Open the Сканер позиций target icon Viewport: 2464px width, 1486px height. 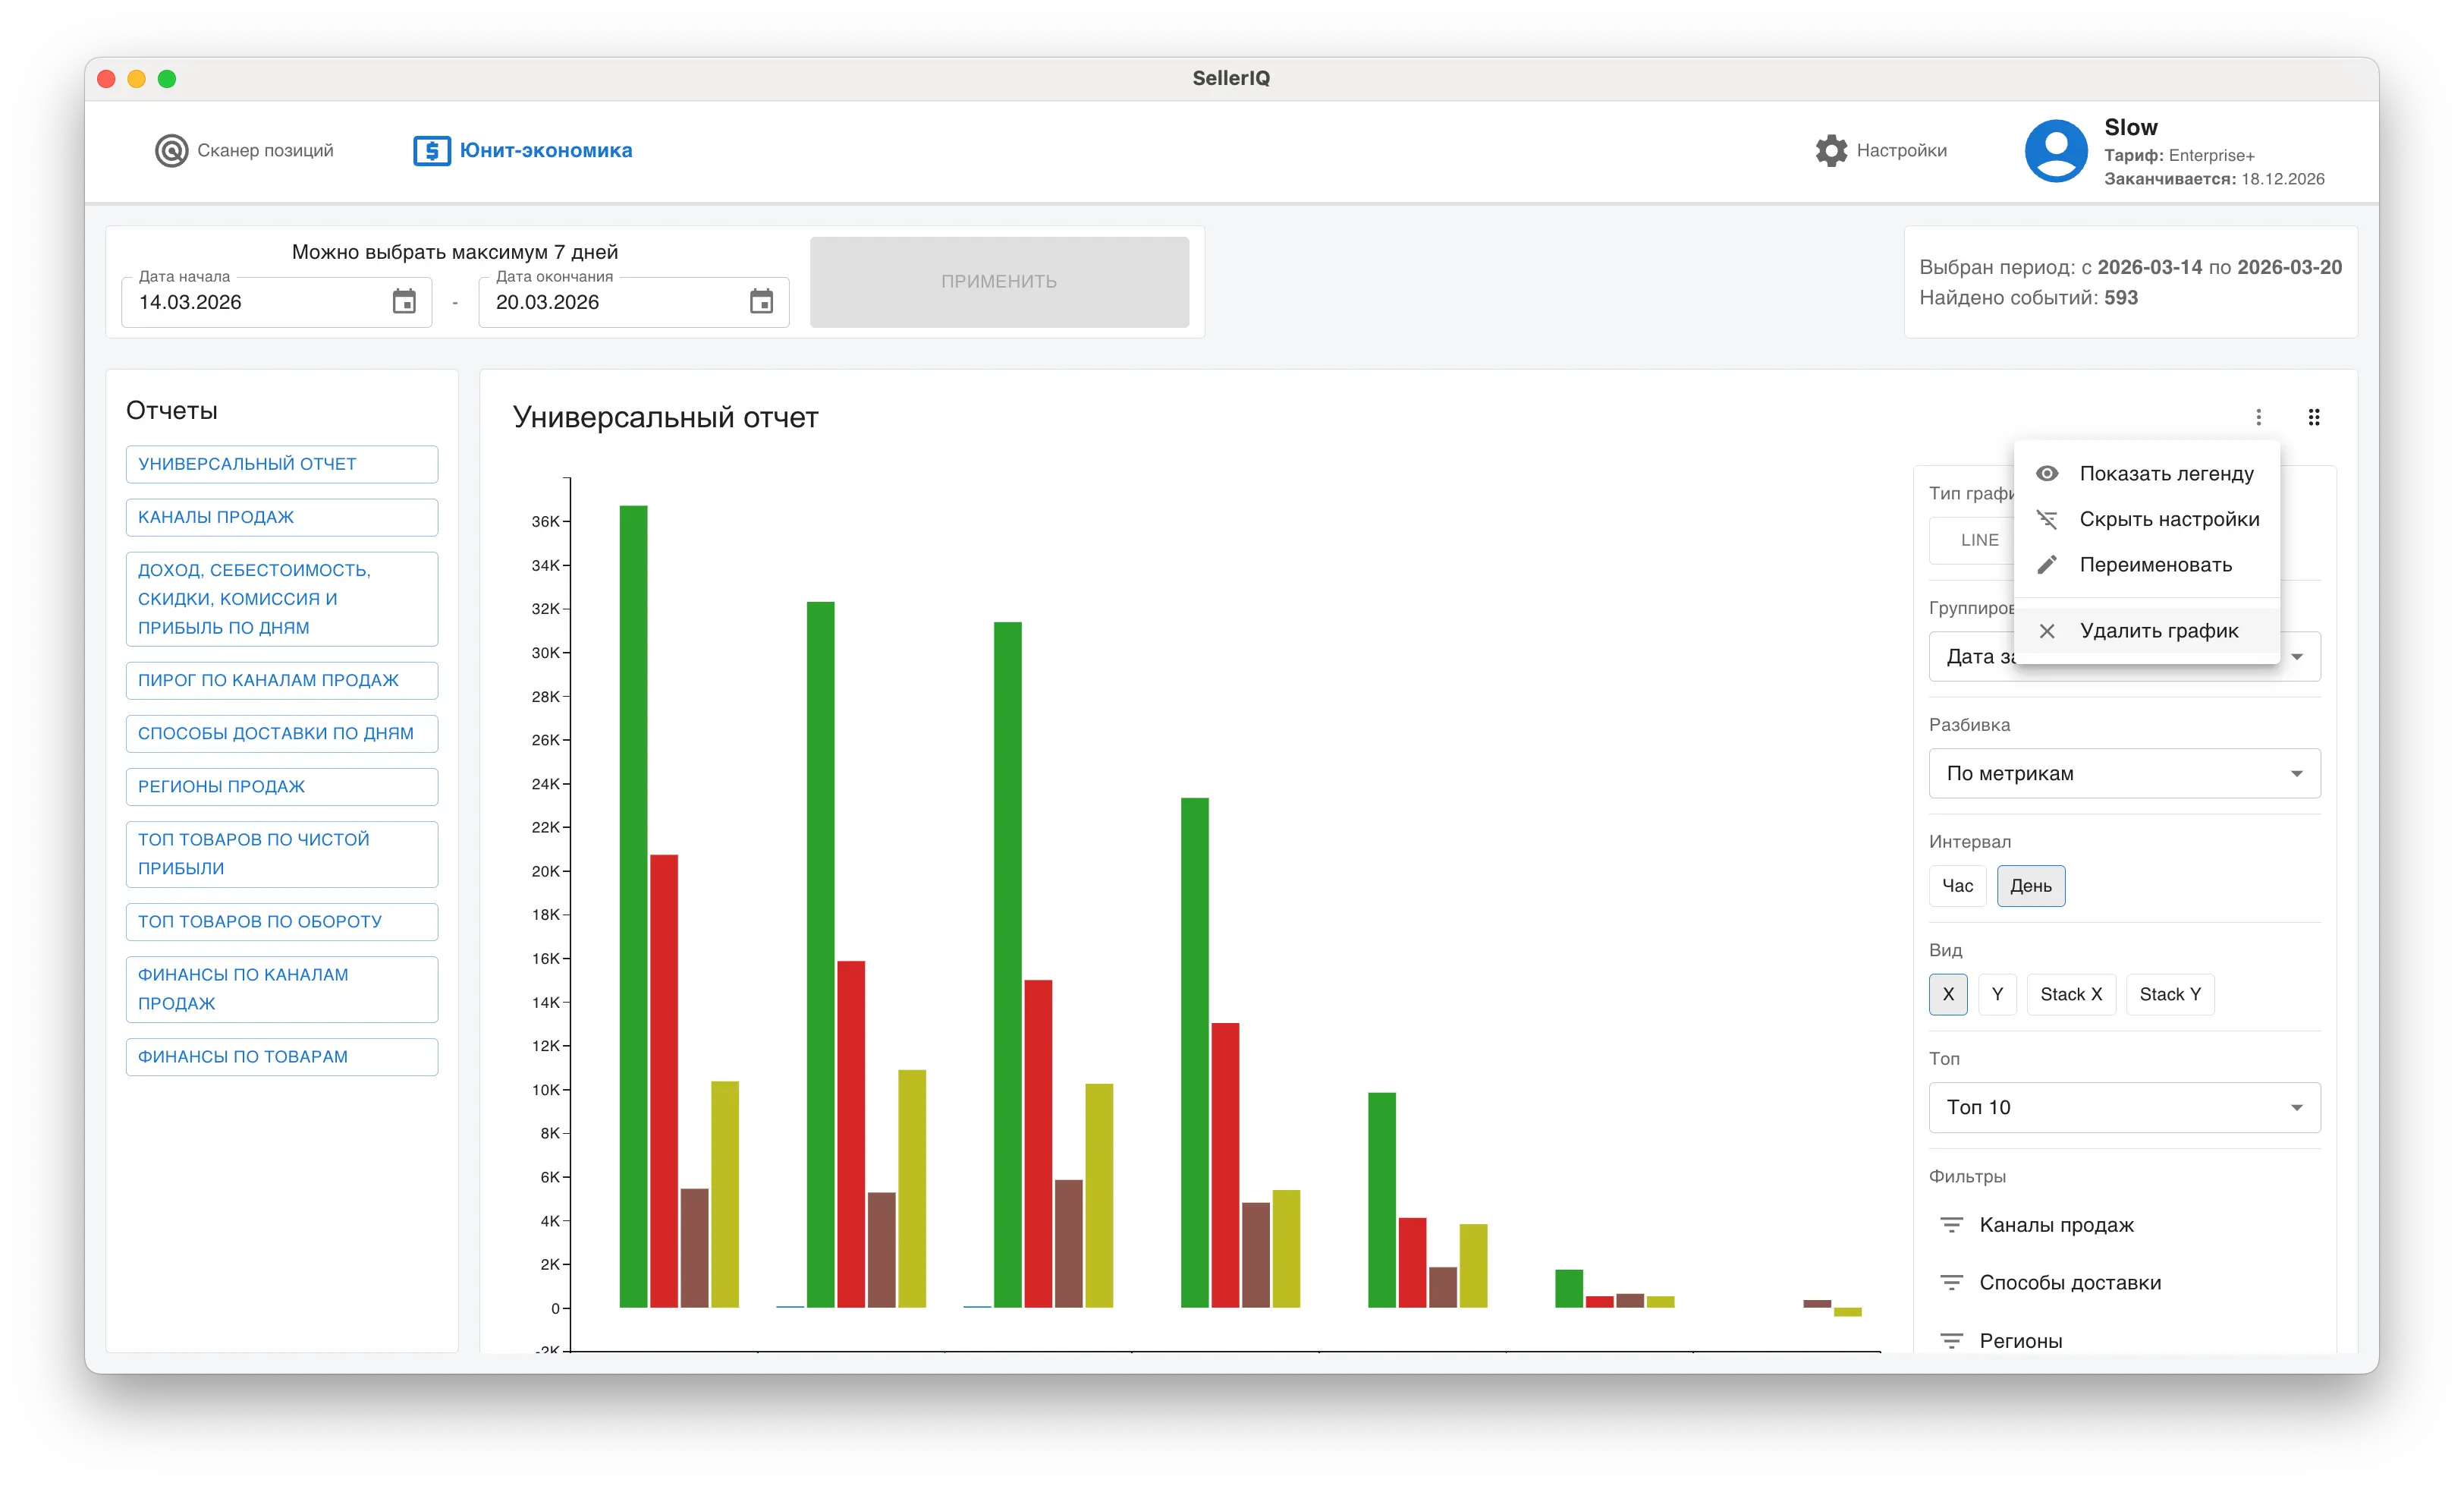pos(171,150)
